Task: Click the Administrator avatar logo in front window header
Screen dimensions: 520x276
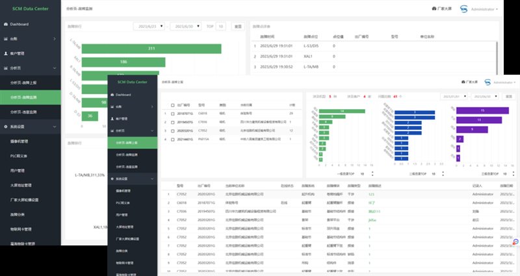Action: point(487,82)
